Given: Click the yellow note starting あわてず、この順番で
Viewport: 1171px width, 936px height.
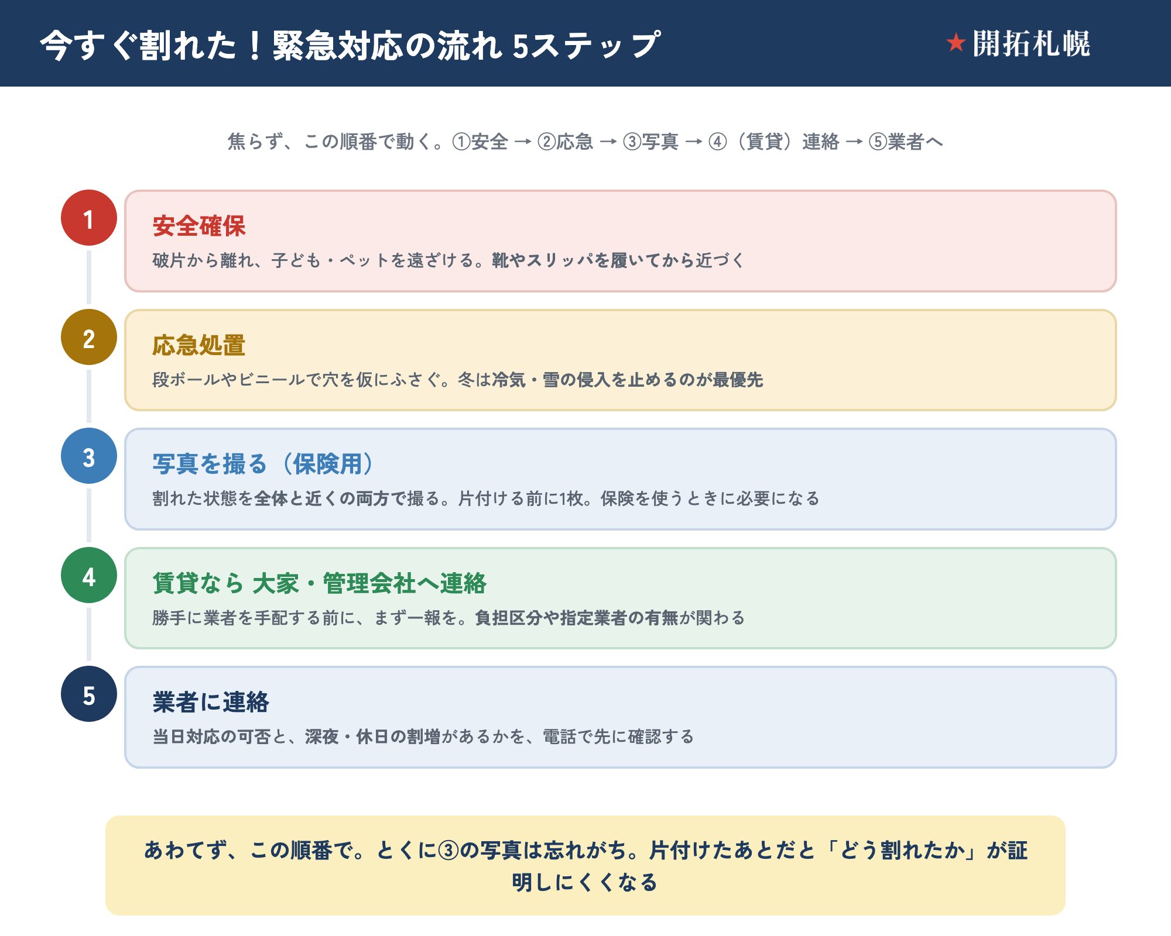Looking at the screenshot, I should [585, 866].
